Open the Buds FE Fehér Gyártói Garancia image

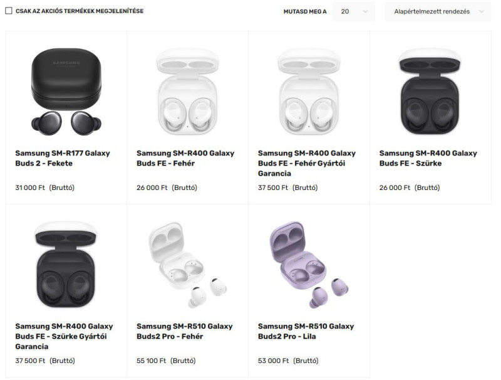[x=309, y=92]
